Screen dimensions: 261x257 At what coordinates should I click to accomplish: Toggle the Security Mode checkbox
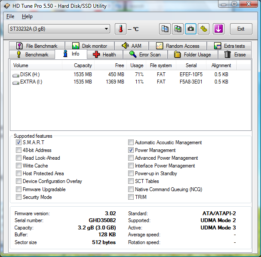[x=18, y=197]
